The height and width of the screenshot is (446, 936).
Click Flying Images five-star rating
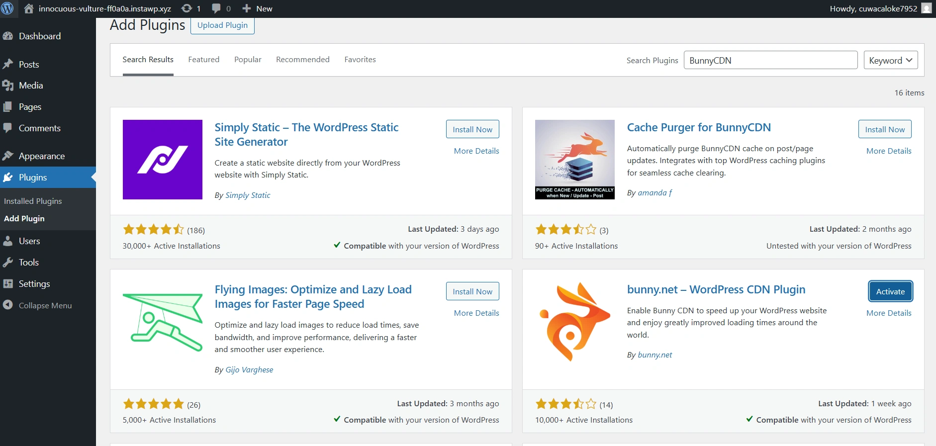[x=153, y=404]
